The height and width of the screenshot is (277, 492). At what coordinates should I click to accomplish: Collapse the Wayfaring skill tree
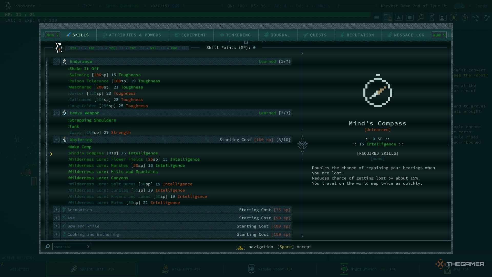(56, 140)
